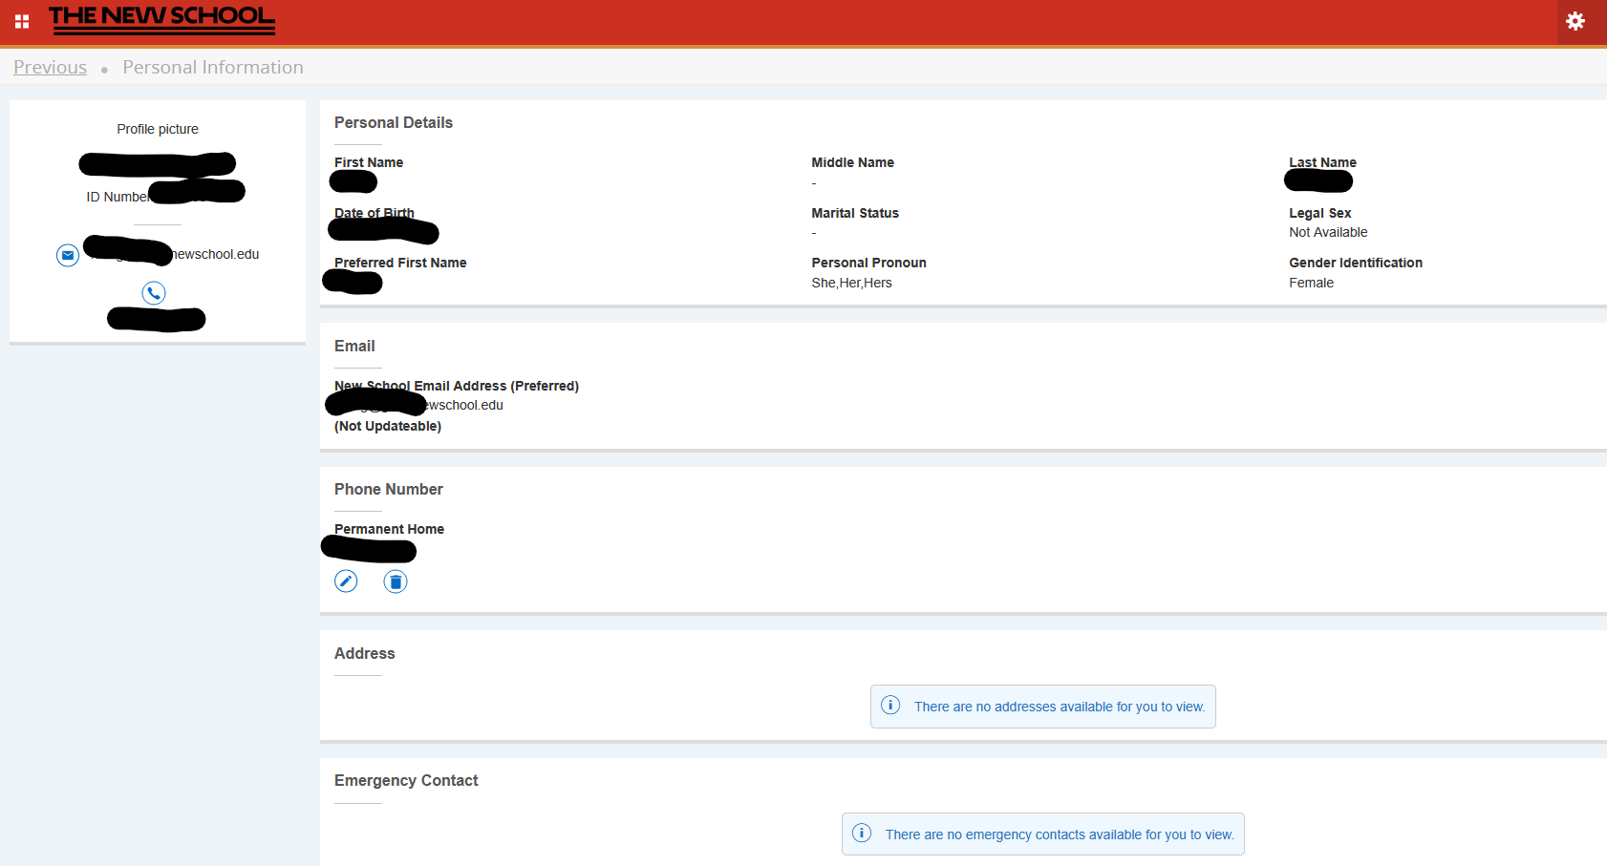Select the Email section heading
This screenshot has height=866, width=1607.
tap(354, 346)
